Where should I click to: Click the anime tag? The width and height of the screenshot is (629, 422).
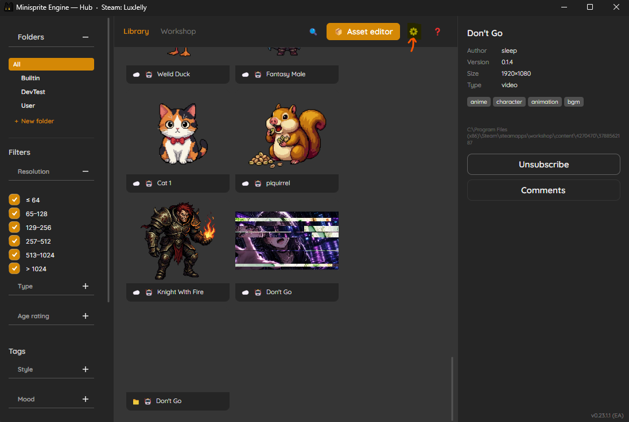[x=479, y=102]
